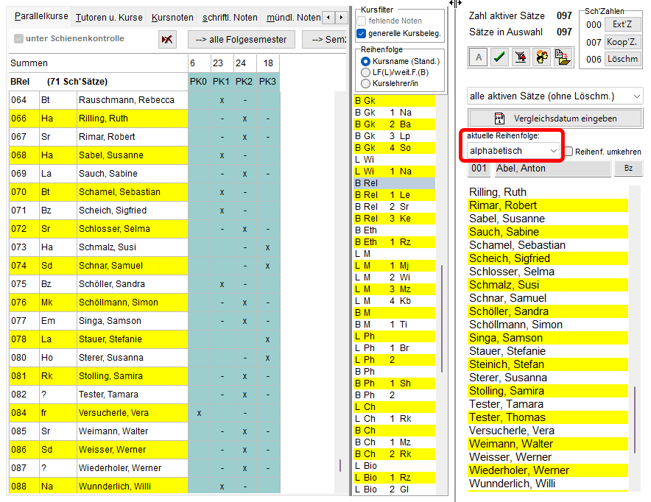The height and width of the screenshot is (502, 651).
Task: Click the red crossed-out icon beside Schienenkontrolle
Action: tap(167, 39)
